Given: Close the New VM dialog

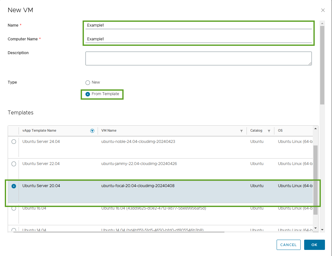Looking at the screenshot, I should (x=323, y=10).
